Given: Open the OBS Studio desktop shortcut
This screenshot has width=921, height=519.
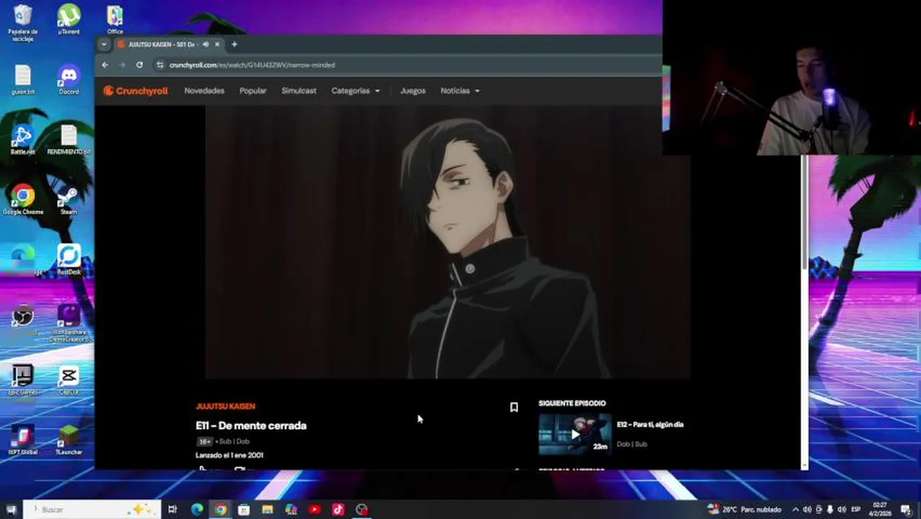Looking at the screenshot, I should 23,319.
